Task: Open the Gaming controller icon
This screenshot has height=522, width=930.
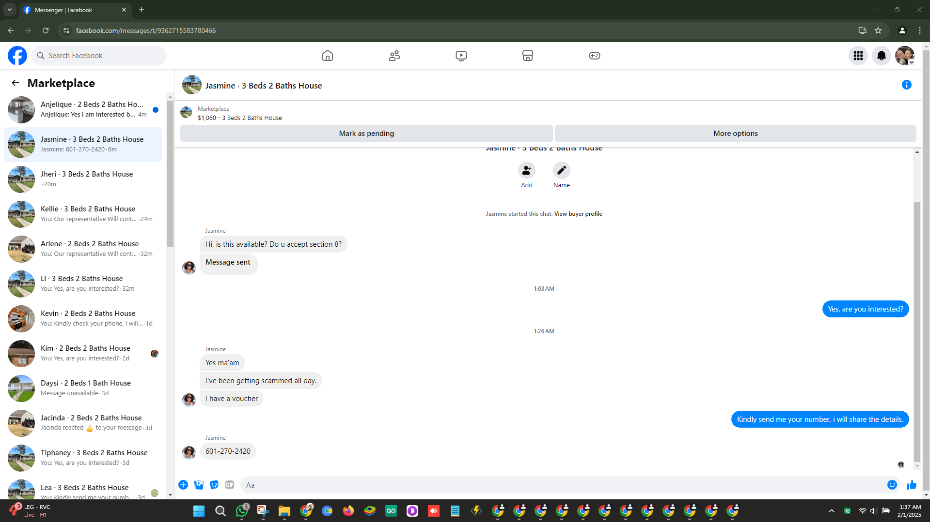Action: 595,56
